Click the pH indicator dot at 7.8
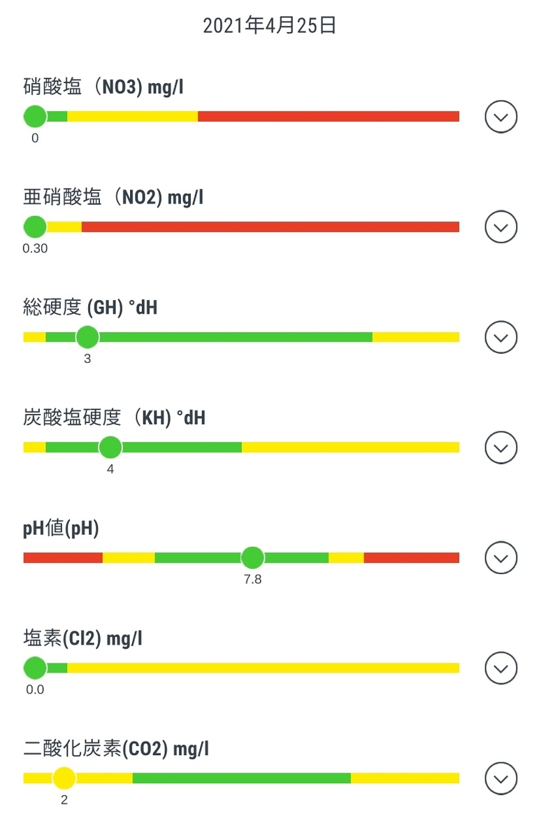Image resolution: width=541 pixels, height=839 pixels. [252, 558]
